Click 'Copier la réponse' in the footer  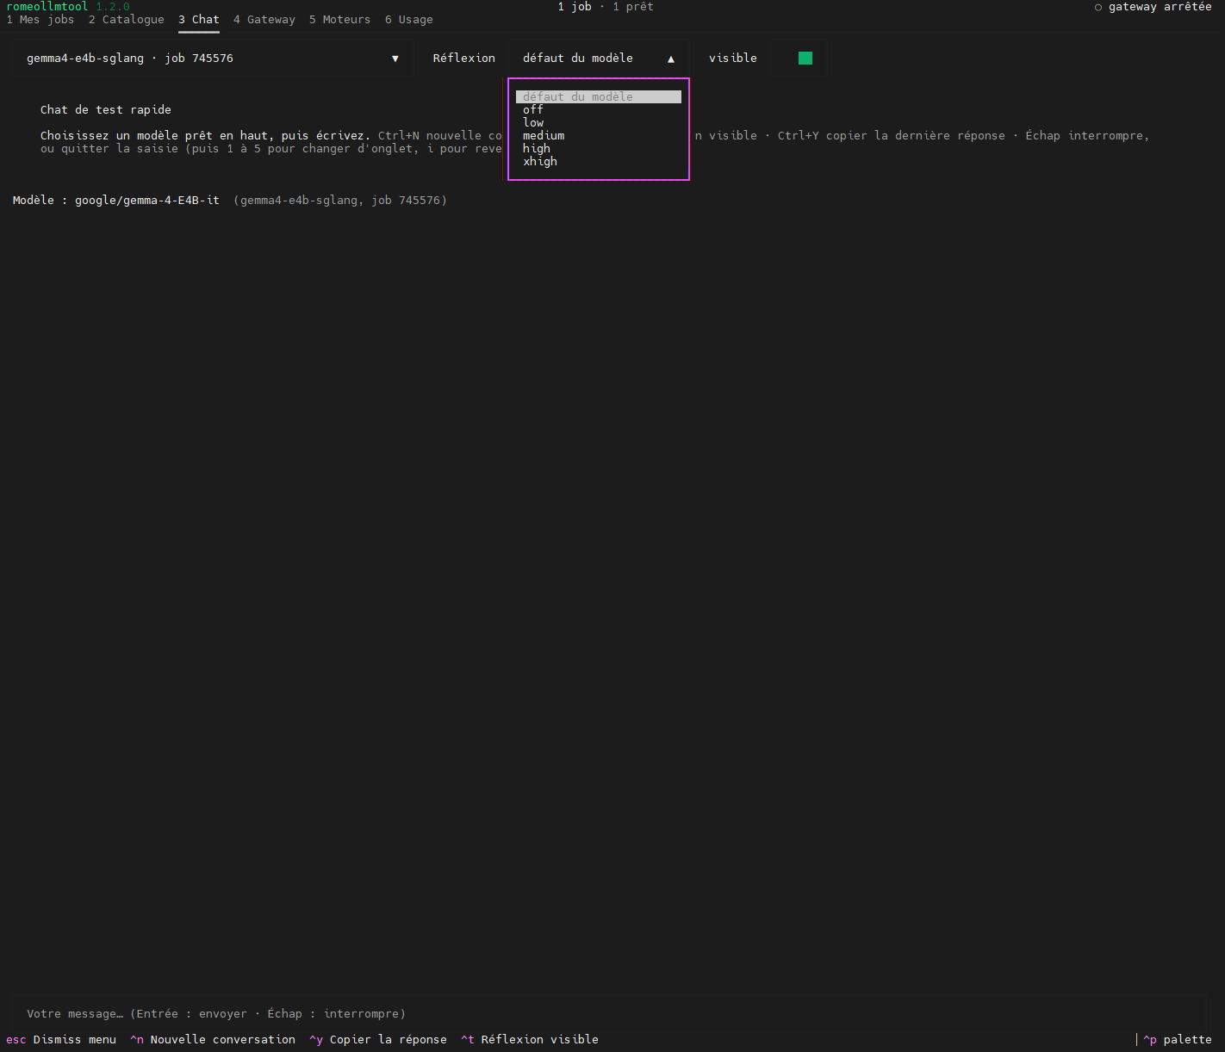point(378,1039)
